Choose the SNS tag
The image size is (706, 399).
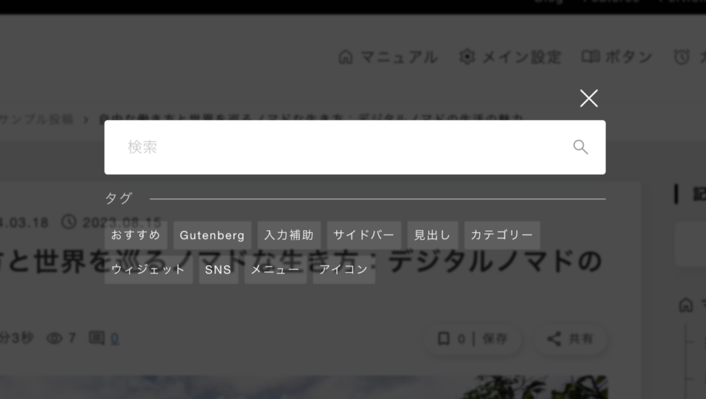219,269
